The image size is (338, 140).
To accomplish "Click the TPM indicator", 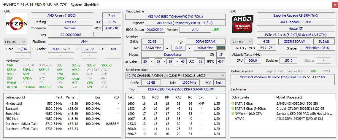I will [313, 71].
